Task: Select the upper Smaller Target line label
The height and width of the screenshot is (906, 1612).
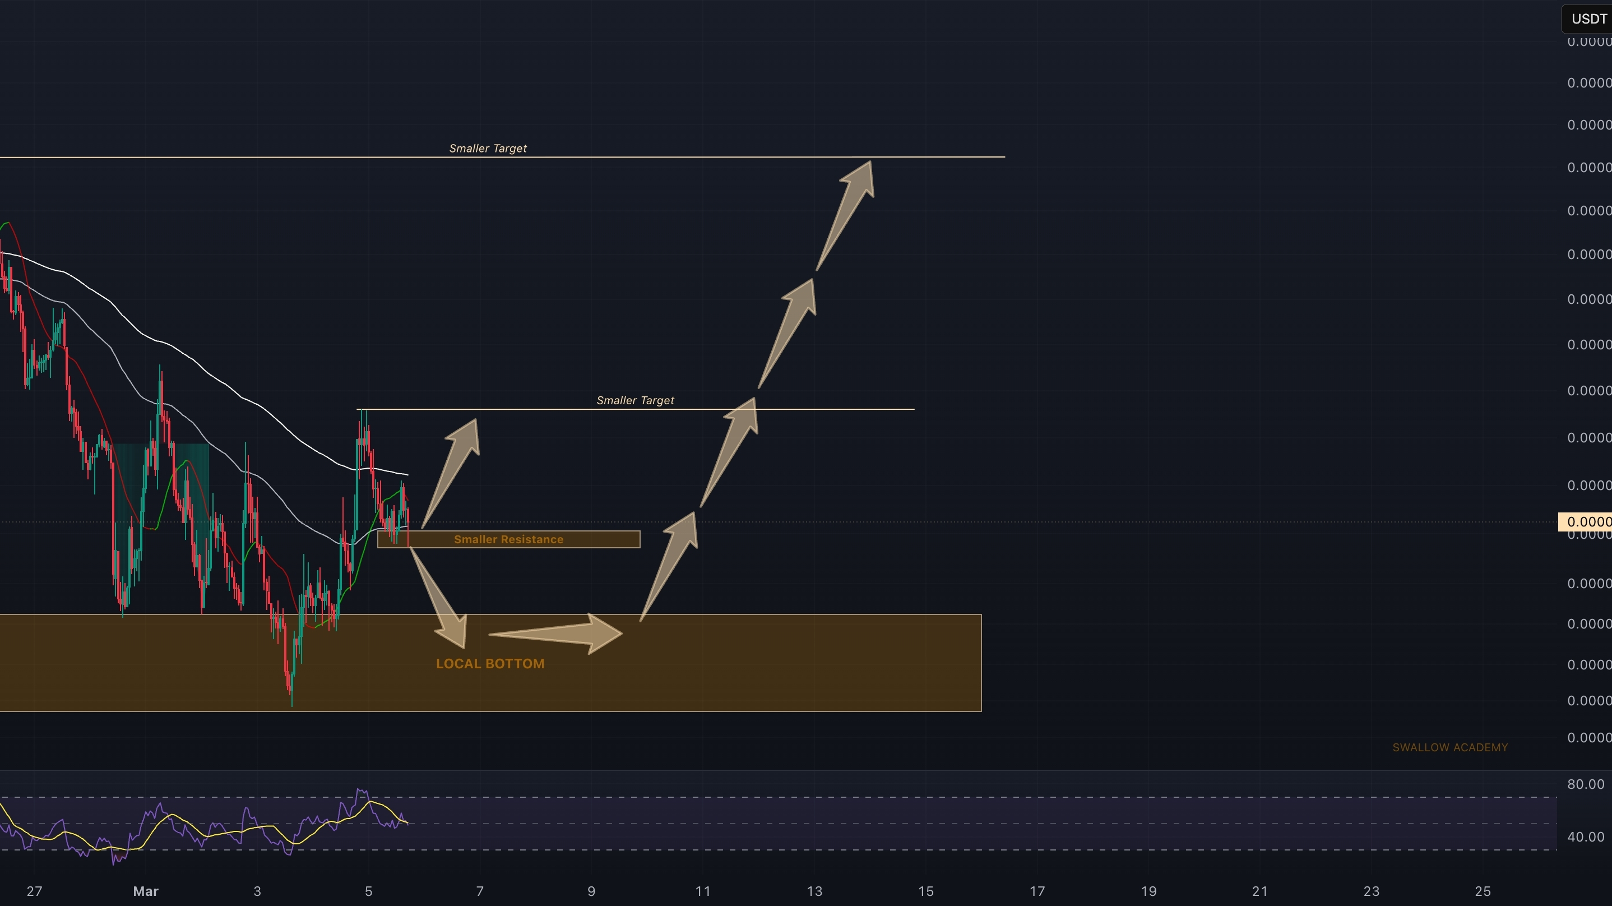Action: (488, 149)
